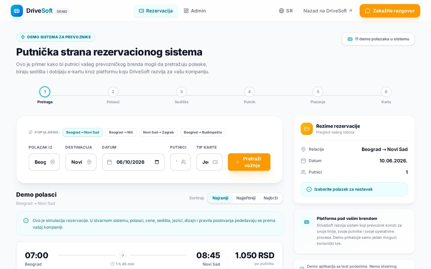Click the info icon in simulation notice
This screenshot has width=431, height=269.
26,221
